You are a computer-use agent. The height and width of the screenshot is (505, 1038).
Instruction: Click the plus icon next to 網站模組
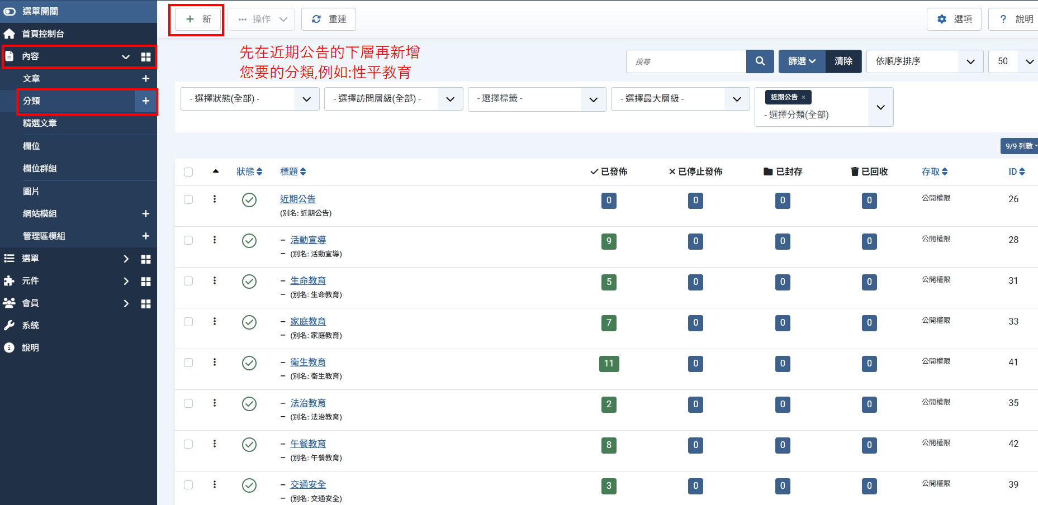tap(145, 214)
